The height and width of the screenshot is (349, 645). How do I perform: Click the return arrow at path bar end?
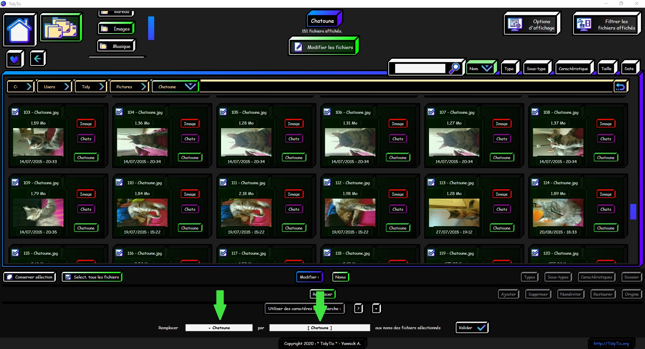pos(620,87)
